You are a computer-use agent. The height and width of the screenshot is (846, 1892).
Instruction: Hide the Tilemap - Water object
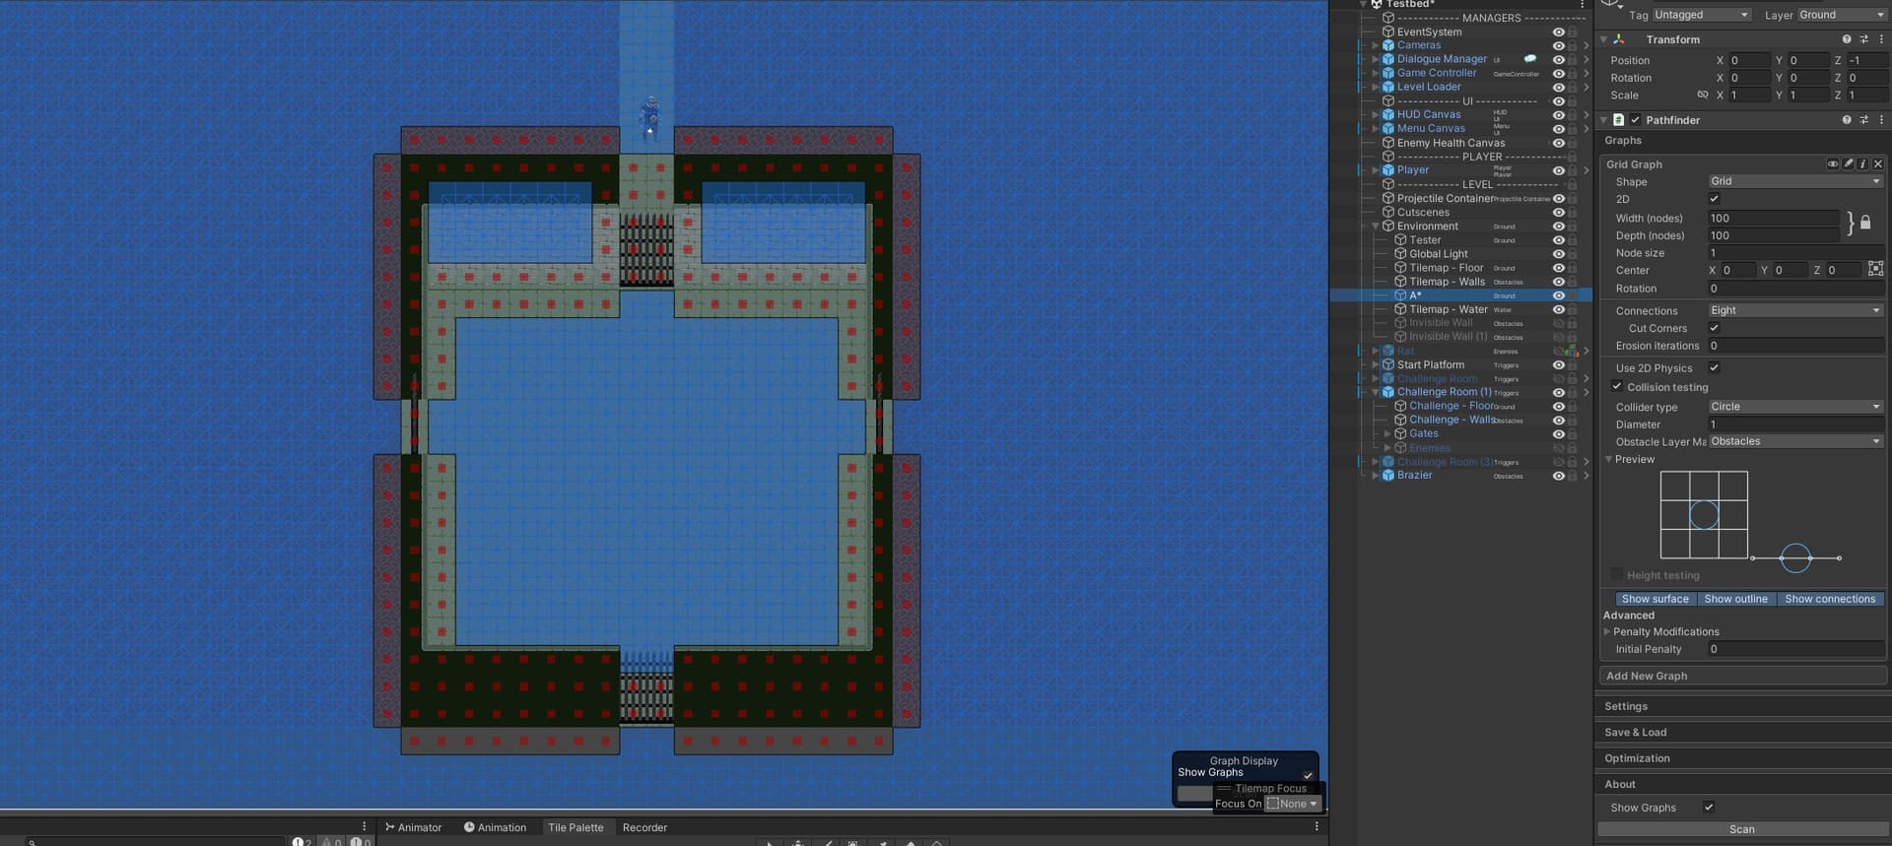point(1558,309)
